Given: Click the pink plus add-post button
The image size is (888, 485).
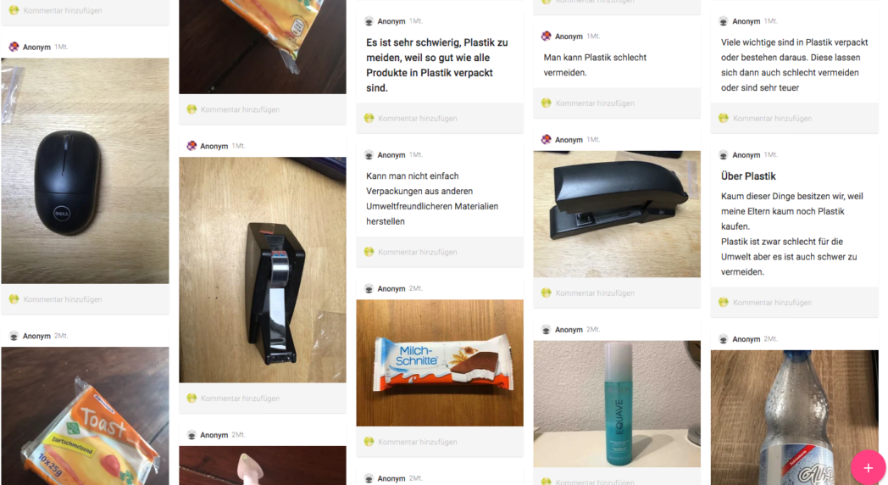Looking at the screenshot, I should 868,467.
